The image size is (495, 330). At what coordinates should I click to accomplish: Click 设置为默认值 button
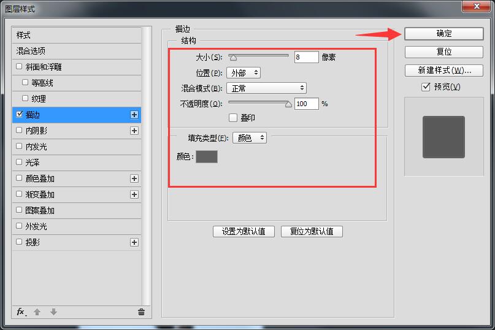pos(244,231)
